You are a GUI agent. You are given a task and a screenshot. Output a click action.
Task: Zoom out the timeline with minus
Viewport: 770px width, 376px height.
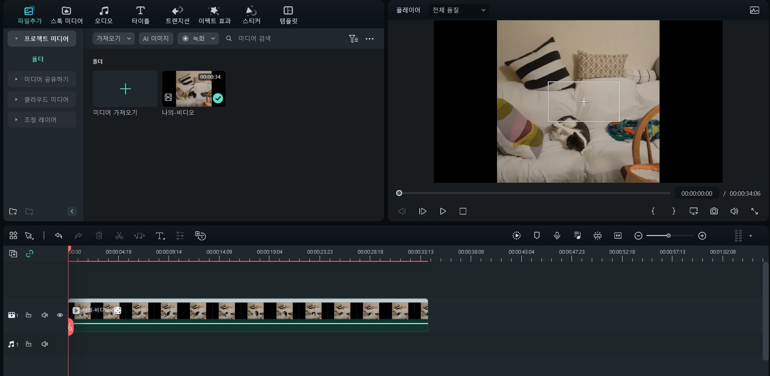pyautogui.click(x=638, y=236)
